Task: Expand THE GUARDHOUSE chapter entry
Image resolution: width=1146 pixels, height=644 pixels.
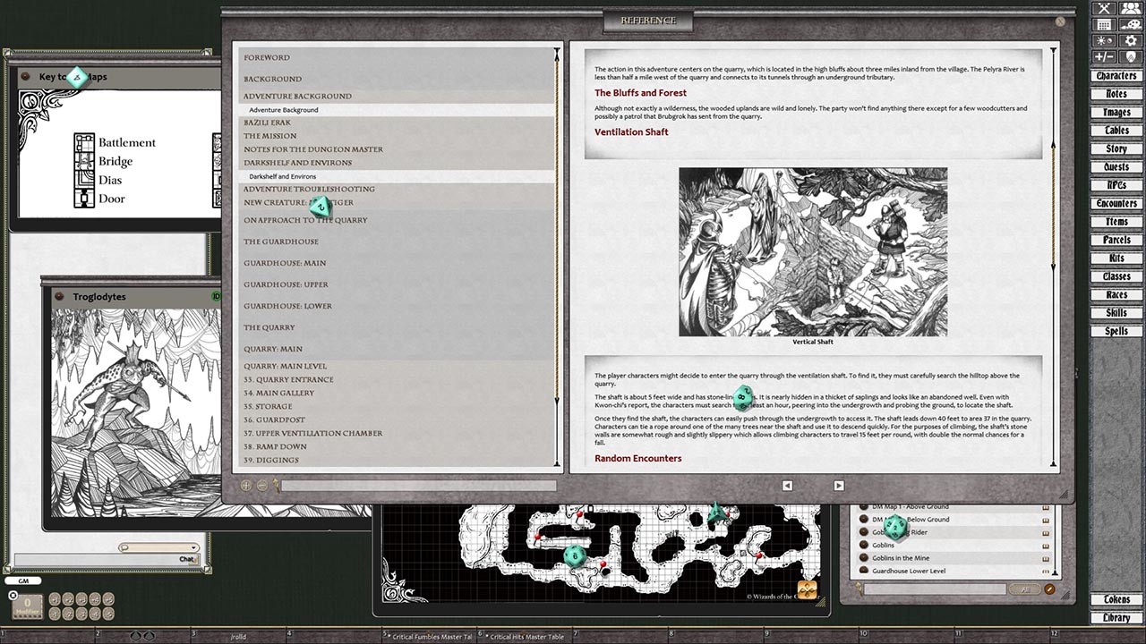Action: click(x=282, y=241)
